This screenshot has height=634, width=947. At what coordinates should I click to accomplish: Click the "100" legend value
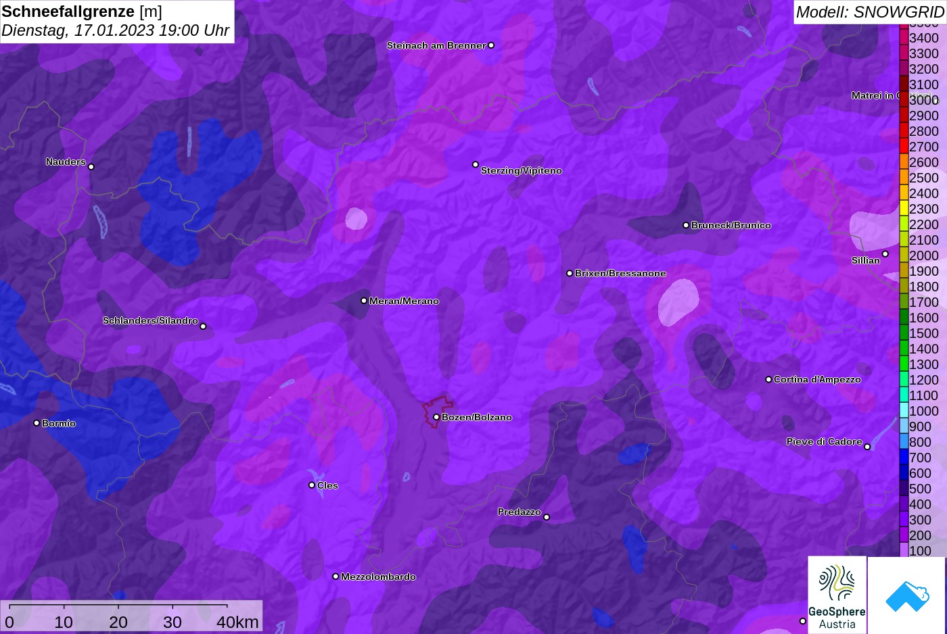920,551
